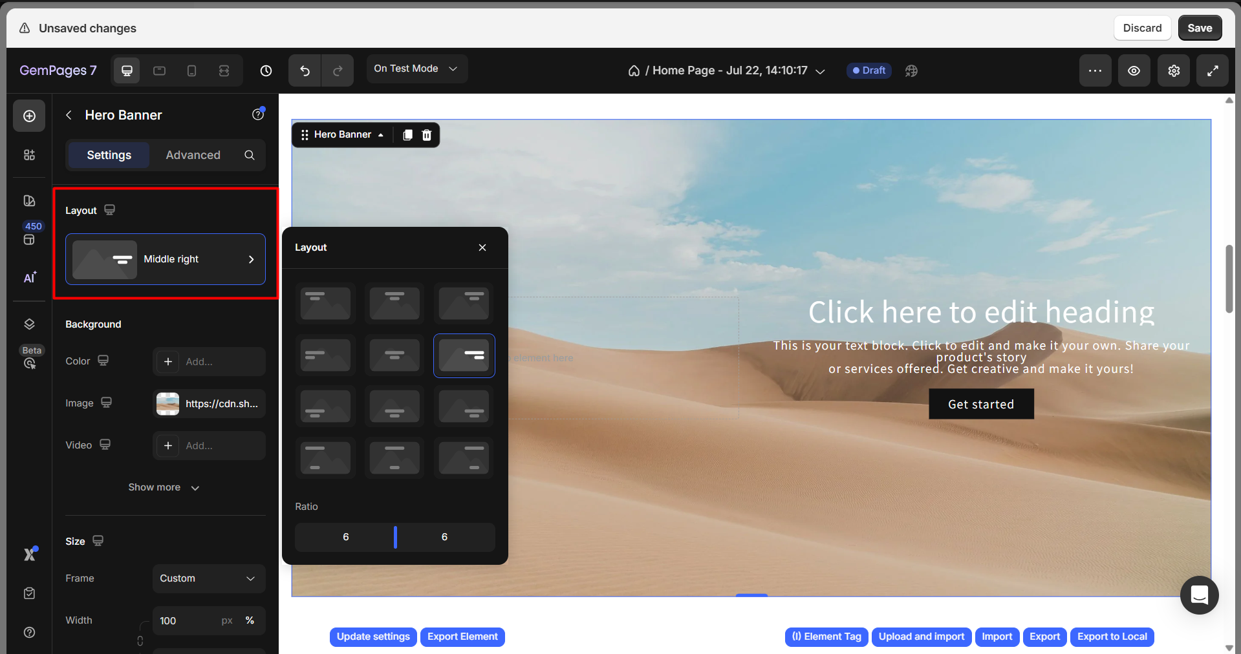
Task: Click the preview eye icon
Action: click(x=1134, y=71)
